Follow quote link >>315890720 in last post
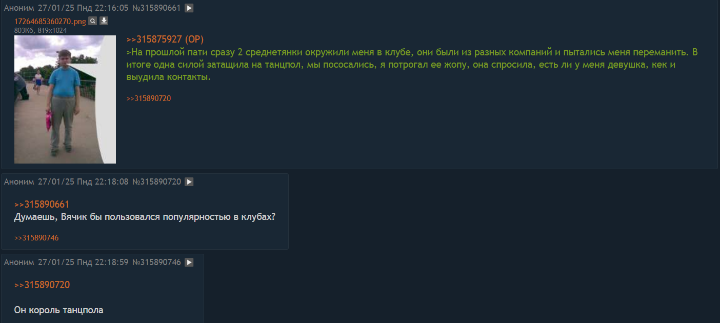 (x=42, y=285)
